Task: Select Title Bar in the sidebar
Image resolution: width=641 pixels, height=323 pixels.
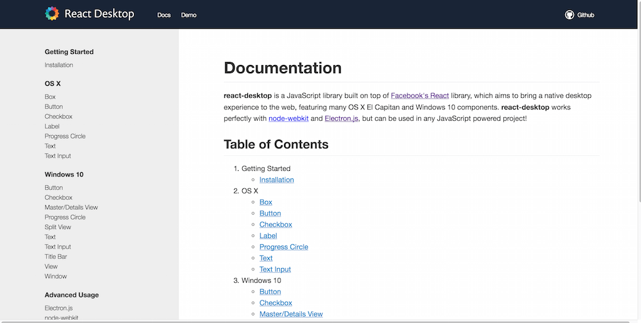Action: tap(56, 257)
